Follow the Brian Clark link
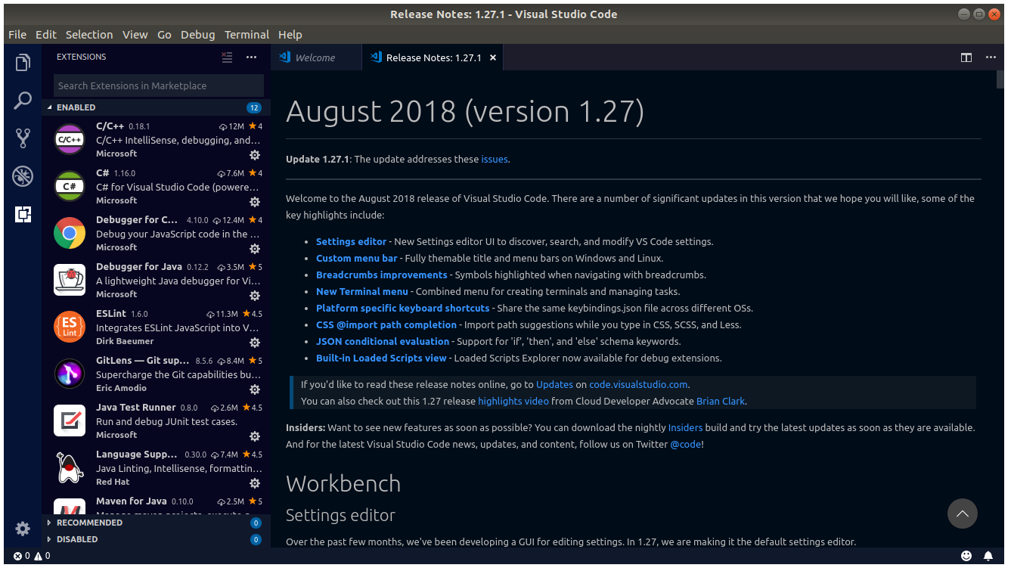Screen dimensions: 1011x571 tap(721, 402)
